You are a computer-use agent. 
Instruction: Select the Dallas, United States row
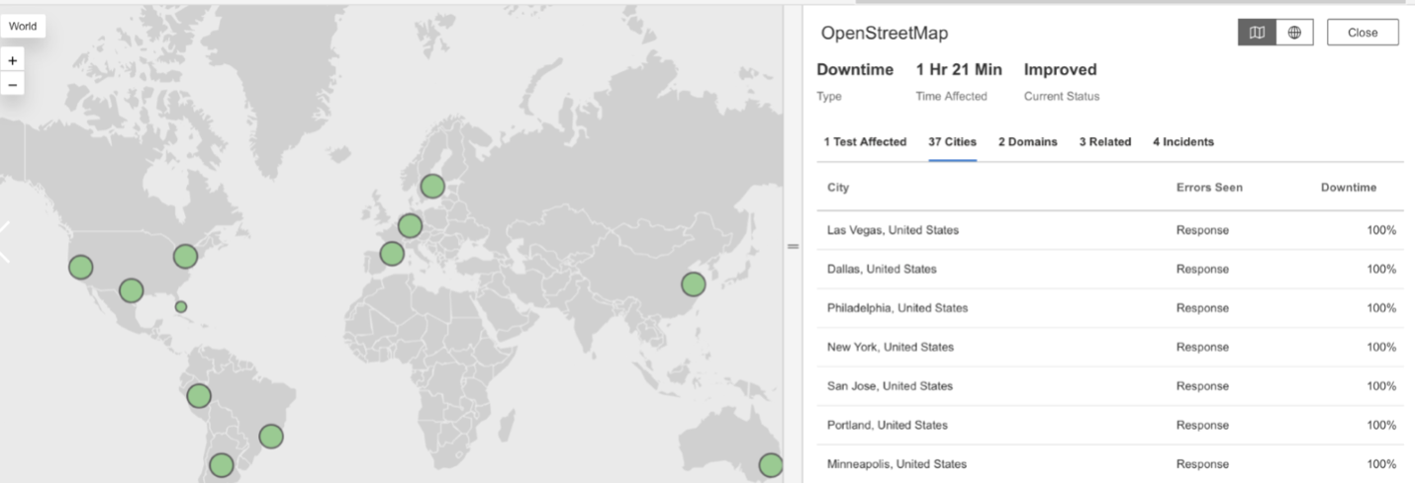(x=1110, y=269)
